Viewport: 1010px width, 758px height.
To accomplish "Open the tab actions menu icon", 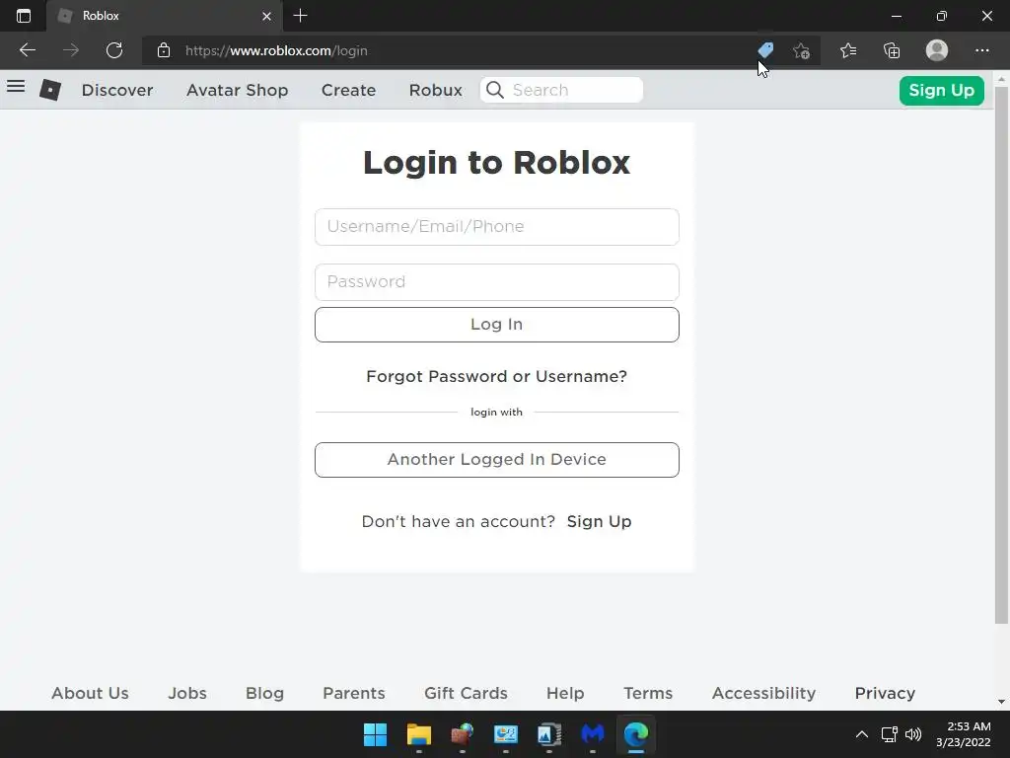I will pos(24,16).
